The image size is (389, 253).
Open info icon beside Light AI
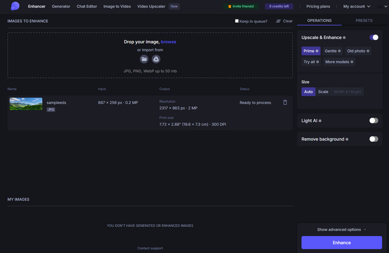[320, 121]
